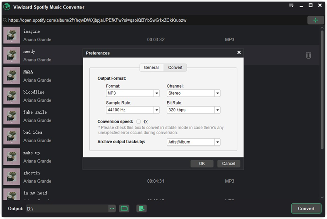327x219 pixels.
Task: Click the make up track thumbnail
Action: (x=12, y=157)
